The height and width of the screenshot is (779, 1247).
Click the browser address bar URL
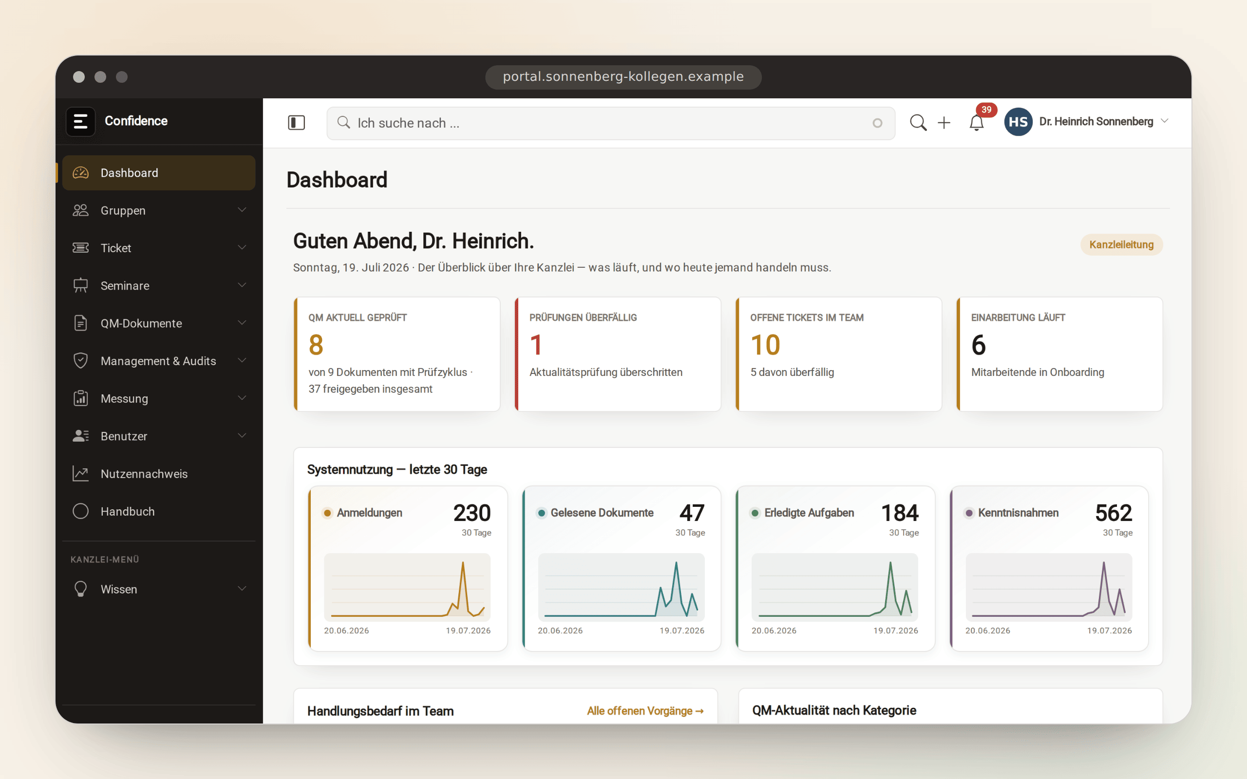pyautogui.click(x=623, y=77)
